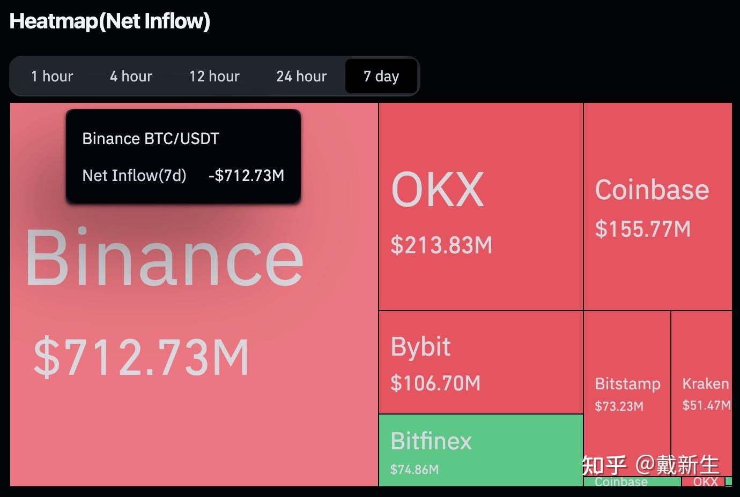The image size is (740, 497).
Task: Click the green Bitfinex tile
Action: tap(480, 453)
